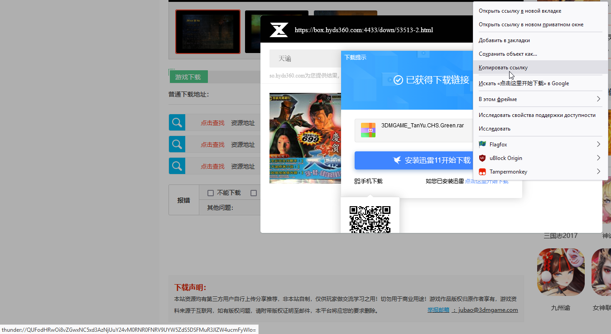This screenshot has width=611, height=334.
Task: Switch to the 游戏下载 tab
Action: click(188, 77)
